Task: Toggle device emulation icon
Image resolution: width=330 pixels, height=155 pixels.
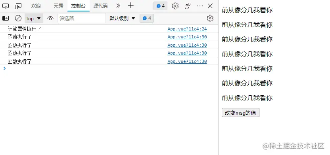Action: coord(18,6)
